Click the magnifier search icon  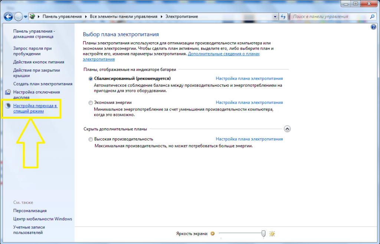pyautogui.click(x=372, y=16)
